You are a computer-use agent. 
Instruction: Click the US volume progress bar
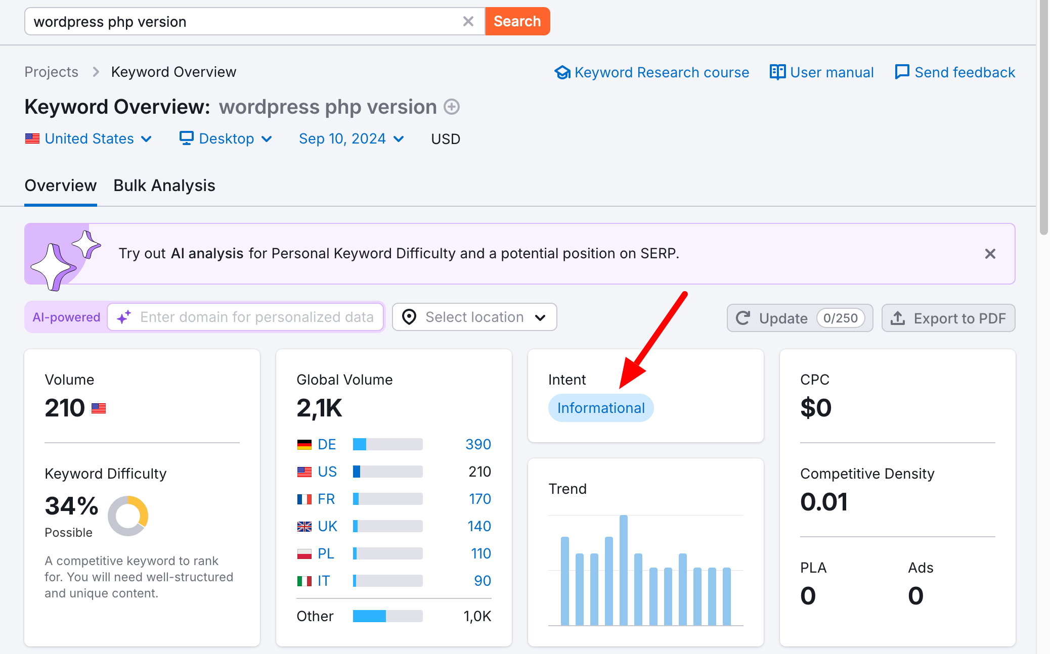click(x=388, y=472)
